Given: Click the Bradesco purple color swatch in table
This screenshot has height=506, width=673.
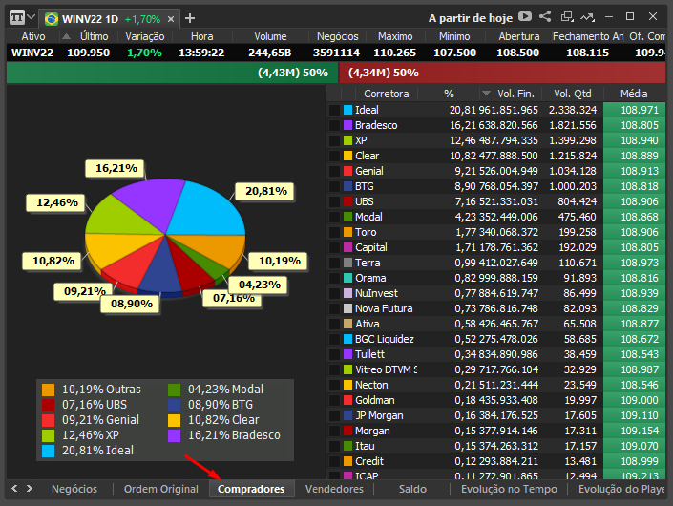Looking at the screenshot, I should (348, 125).
